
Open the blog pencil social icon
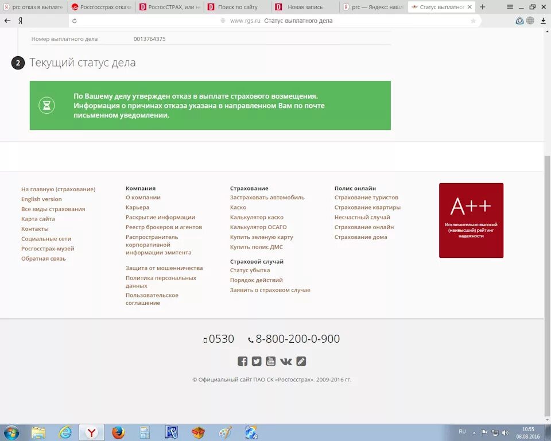coord(301,361)
